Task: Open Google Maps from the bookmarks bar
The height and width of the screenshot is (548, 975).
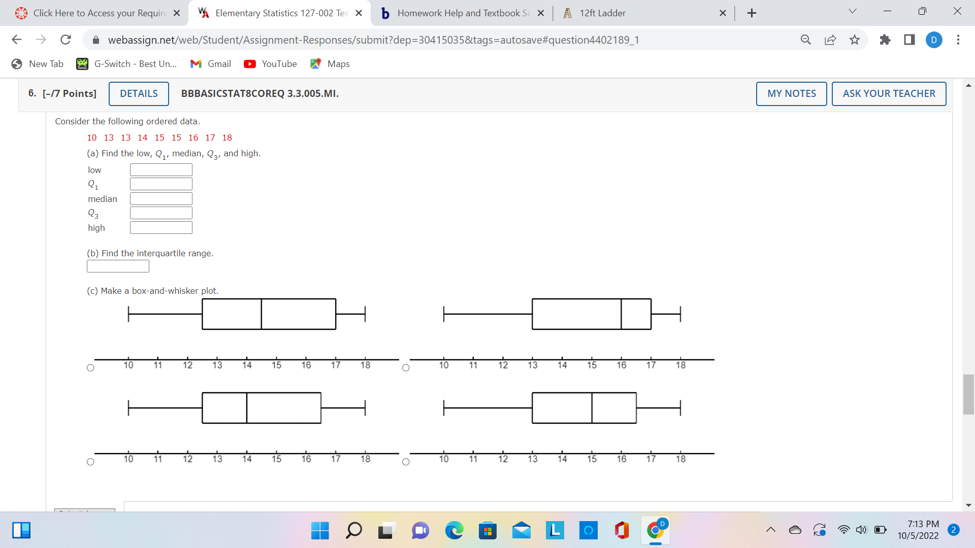Action: (x=330, y=64)
